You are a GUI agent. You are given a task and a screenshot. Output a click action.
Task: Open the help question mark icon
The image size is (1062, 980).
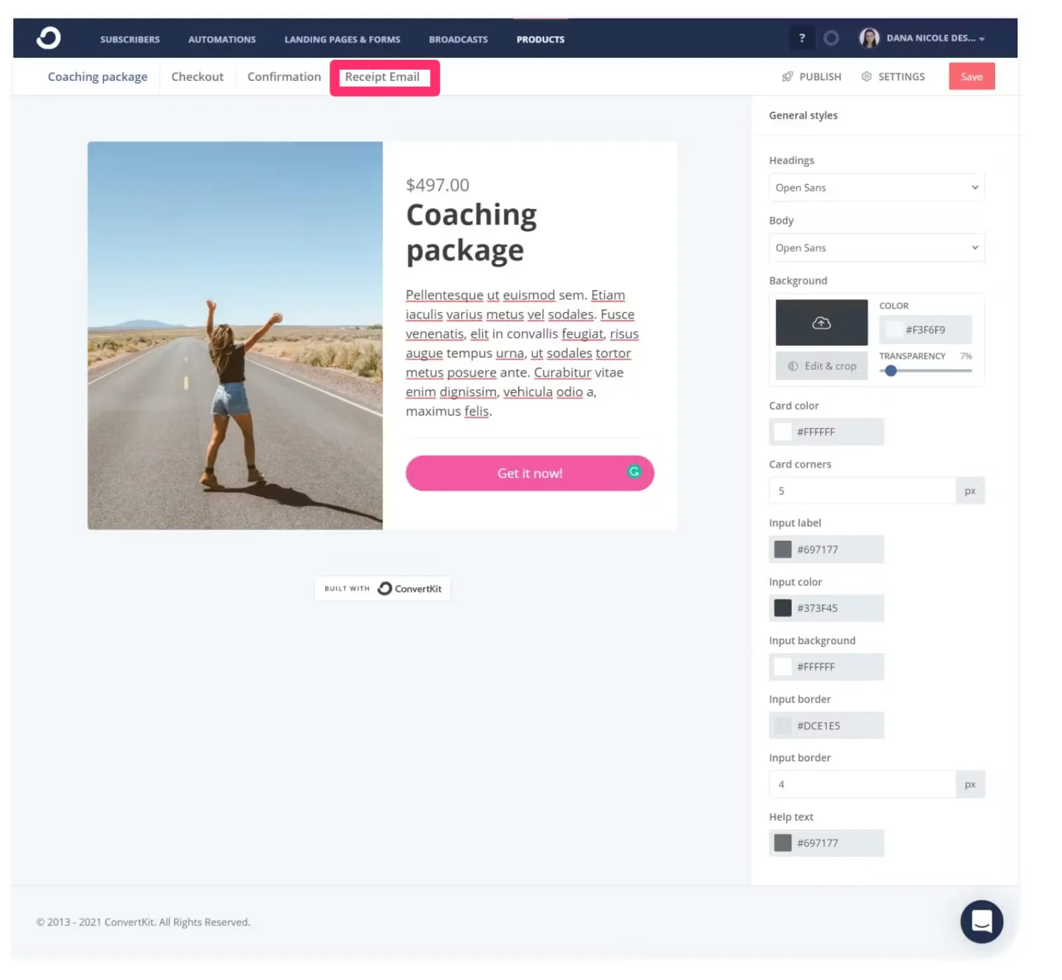coord(802,38)
